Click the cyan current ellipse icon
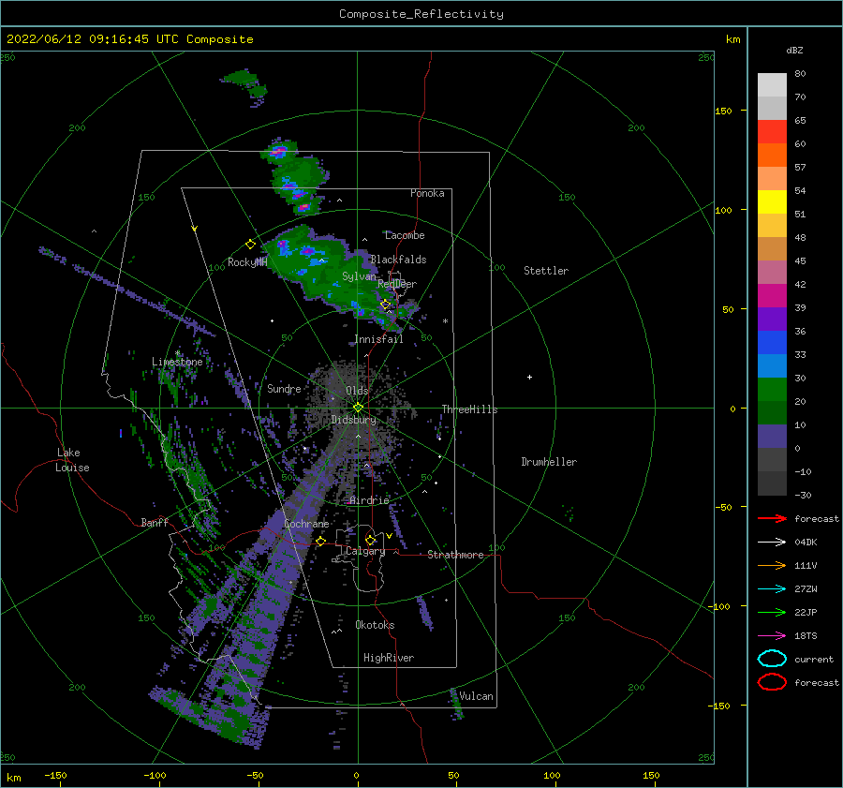 [772, 659]
